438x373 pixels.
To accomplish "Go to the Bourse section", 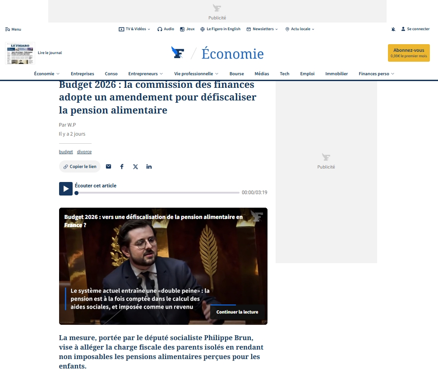I will [236, 74].
